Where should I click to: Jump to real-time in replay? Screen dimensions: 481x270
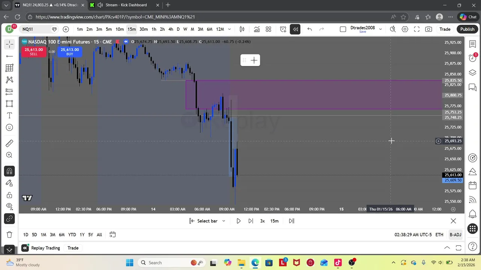point(291,221)
